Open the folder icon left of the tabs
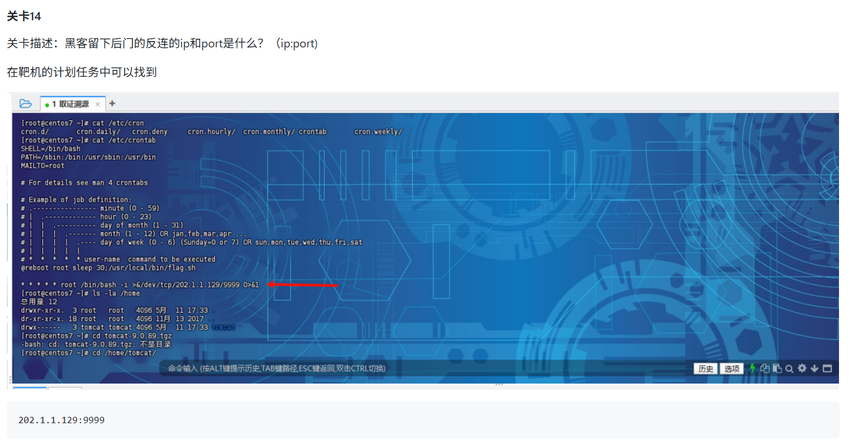This screenshot has height=444, width=850. point(25,103)
